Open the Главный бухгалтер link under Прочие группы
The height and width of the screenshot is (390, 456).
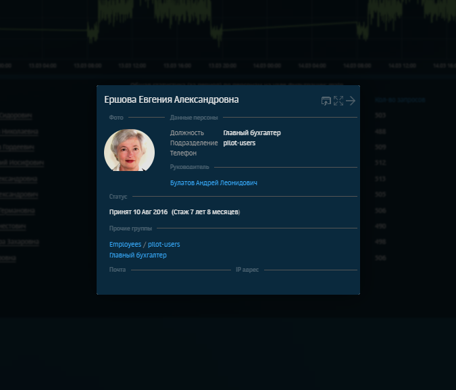coord(138,255)
